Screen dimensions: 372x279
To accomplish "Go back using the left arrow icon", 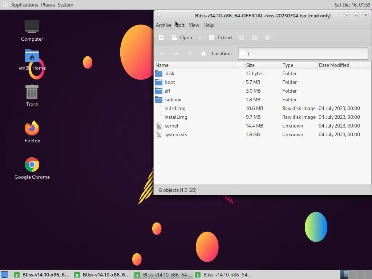I will tap(162, 54).
